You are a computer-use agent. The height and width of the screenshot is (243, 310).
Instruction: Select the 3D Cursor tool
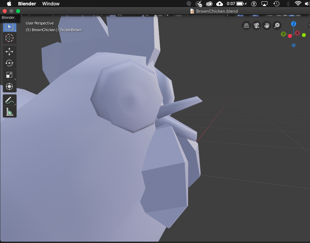[9, 38]
